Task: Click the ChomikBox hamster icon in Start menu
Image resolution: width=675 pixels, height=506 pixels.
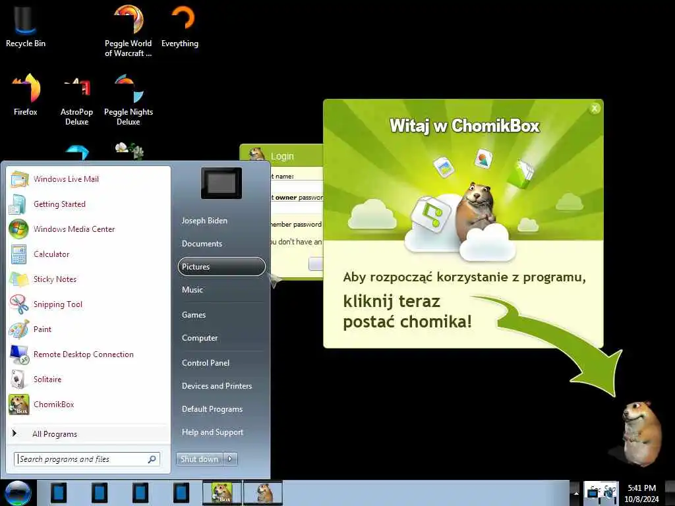Action: pyautogui.click(x=19, y=405)
